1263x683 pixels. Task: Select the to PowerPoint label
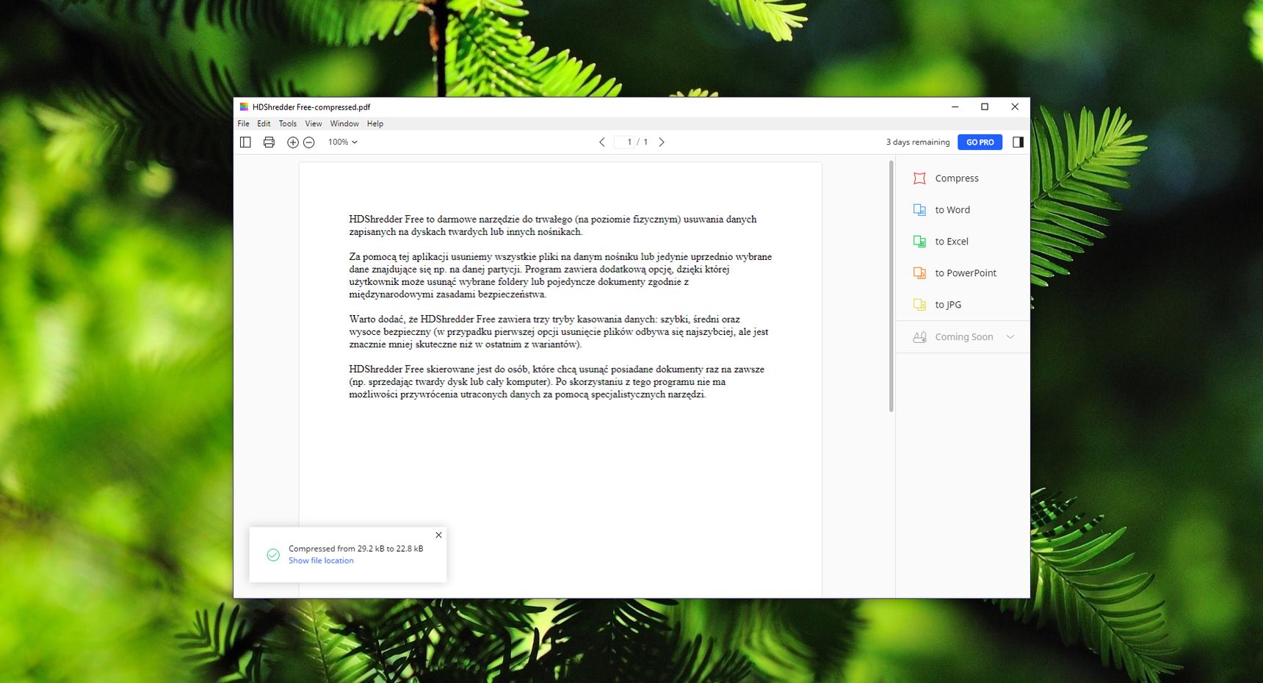966,273
